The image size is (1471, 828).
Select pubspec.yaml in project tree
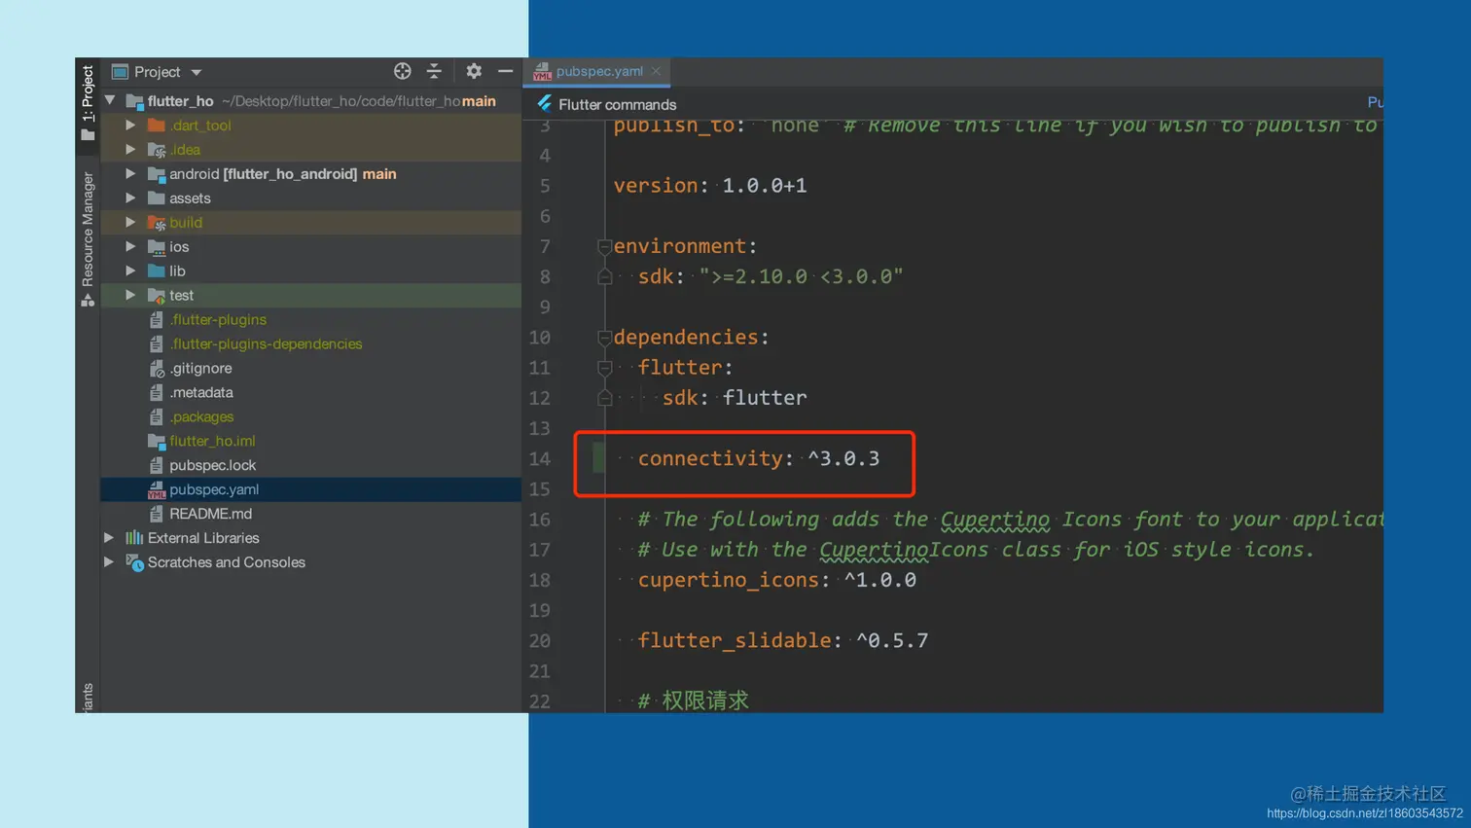point(213,489)
